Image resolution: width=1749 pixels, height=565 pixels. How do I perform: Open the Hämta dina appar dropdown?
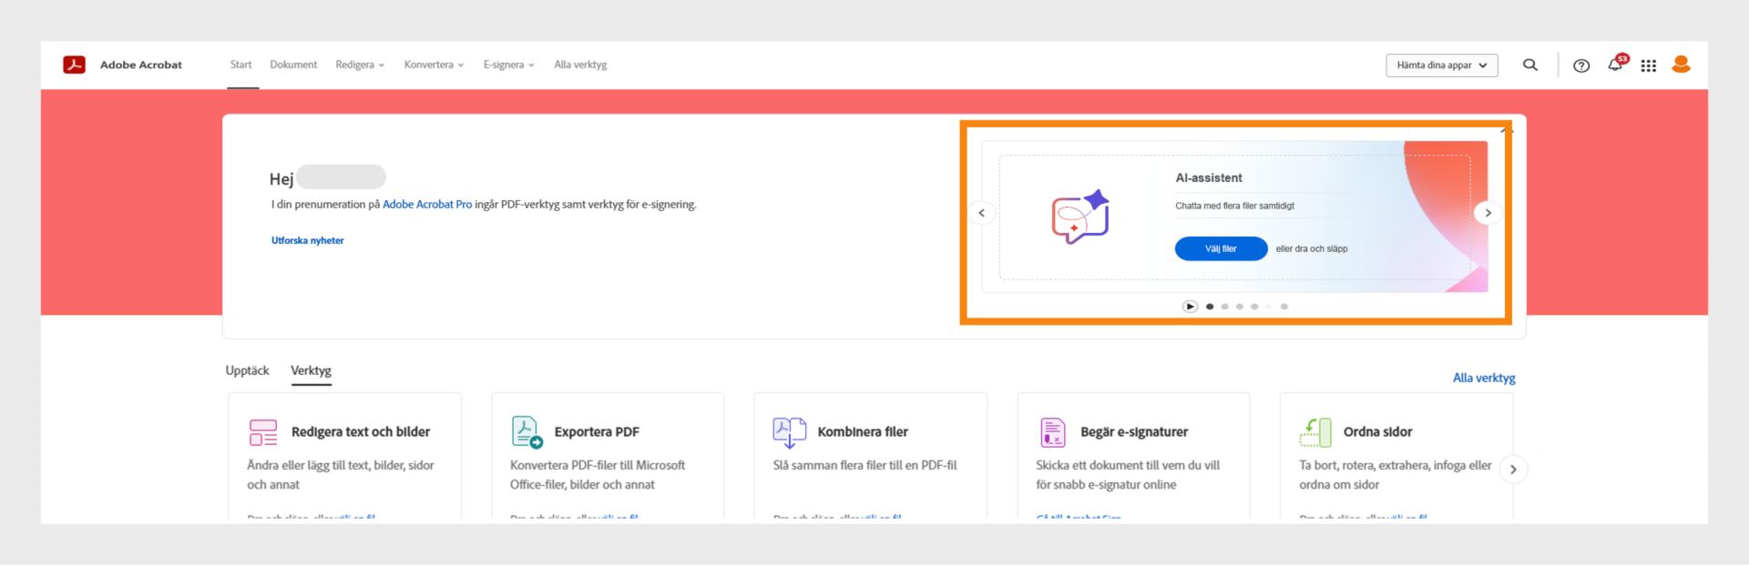(x=1441, y=66)
